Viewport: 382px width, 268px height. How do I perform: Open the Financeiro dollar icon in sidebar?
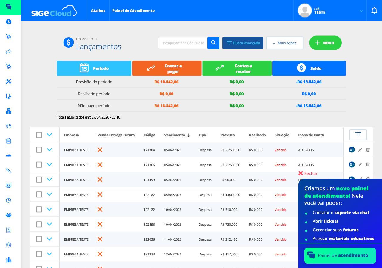[8, 22]
